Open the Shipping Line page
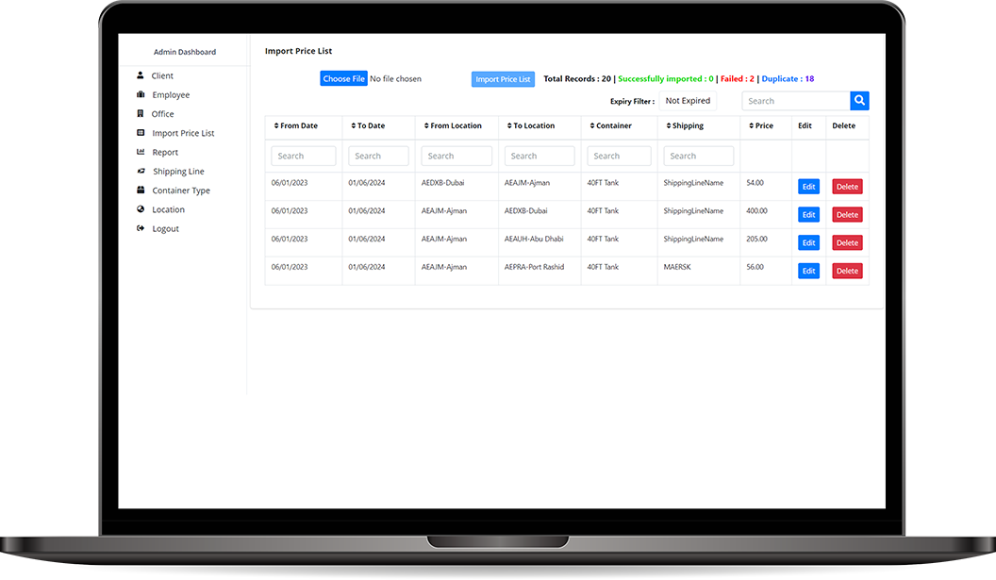The width and height of the screenshot is (996, 580). (x=178, y=171)
